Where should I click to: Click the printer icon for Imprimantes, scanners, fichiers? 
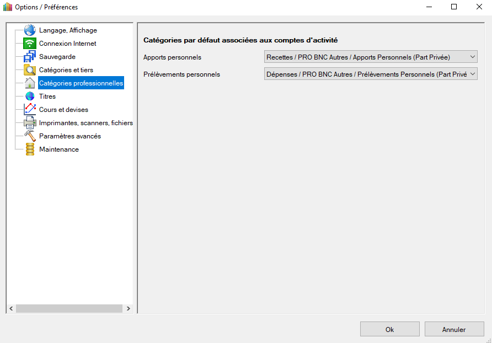point(30,123)
